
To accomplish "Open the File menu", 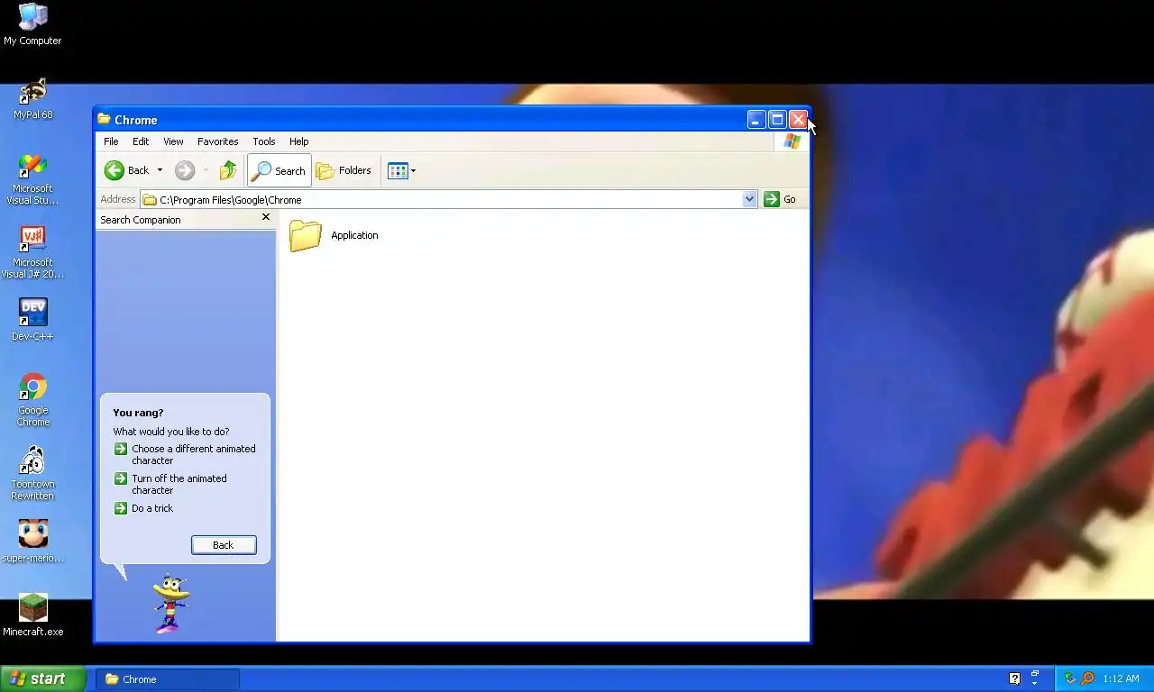I will coord(111,141).
